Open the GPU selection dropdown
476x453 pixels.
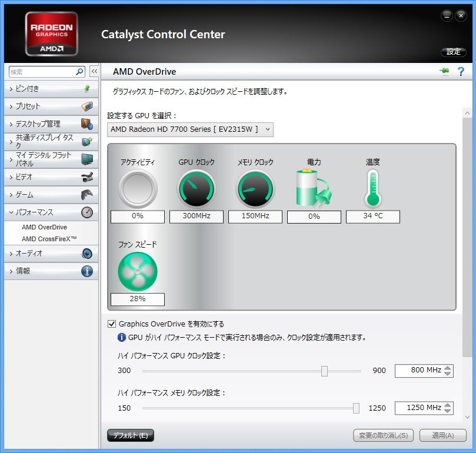(x=190, y=129)
